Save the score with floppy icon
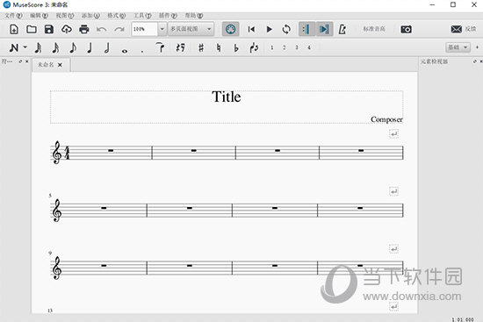The image size is (483, 322). coord(49,29)
